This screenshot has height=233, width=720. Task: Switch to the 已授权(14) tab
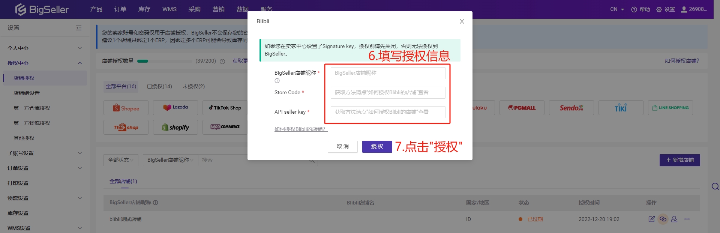(159, 87)
